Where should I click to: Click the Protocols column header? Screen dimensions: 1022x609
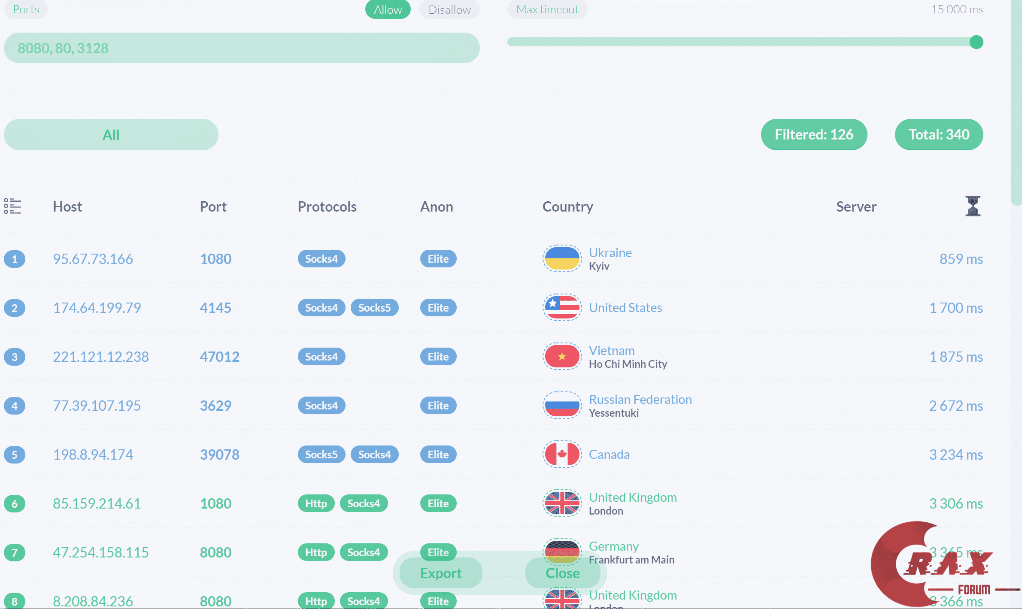[327, 207]
